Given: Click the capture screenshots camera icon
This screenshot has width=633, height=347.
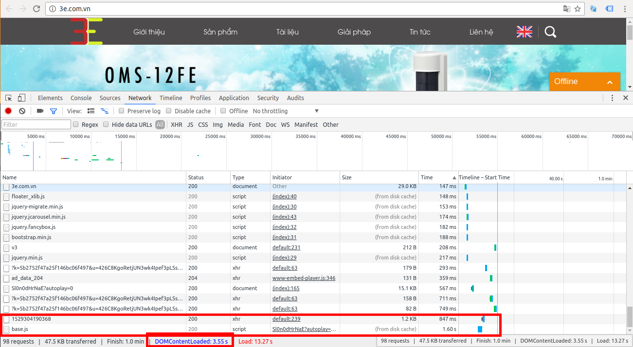Looking at the screenshot, I should [40, 111].
